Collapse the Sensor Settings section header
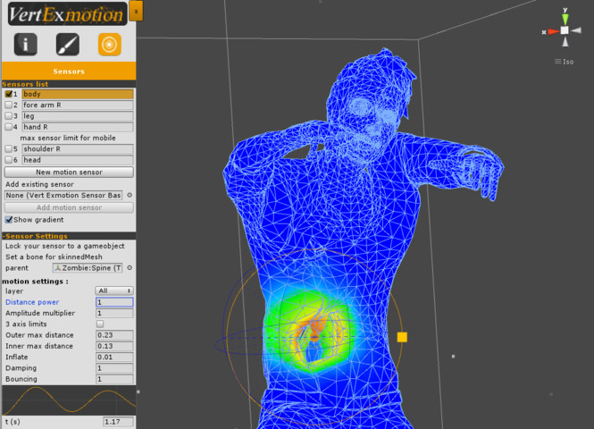The image size is (594, 429). (69, 236)
